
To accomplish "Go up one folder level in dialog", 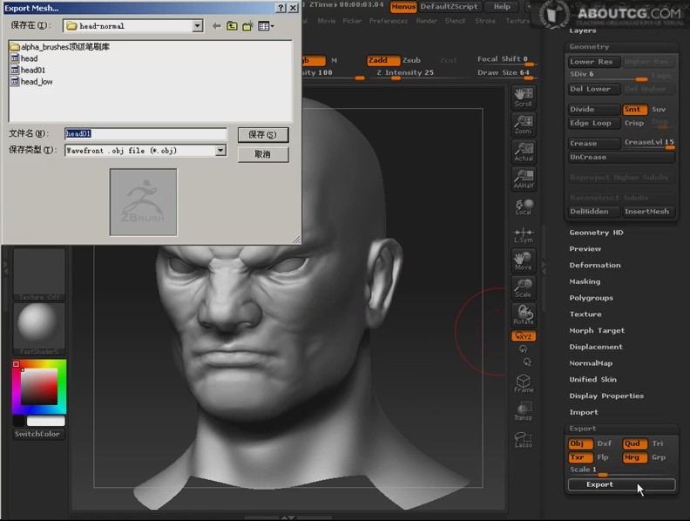I will coord(232,26).
